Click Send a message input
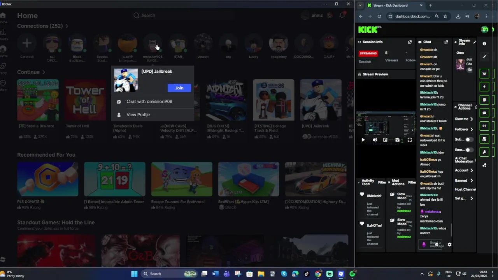This screenshot has width=498, height=280. (x=431, y=244)
